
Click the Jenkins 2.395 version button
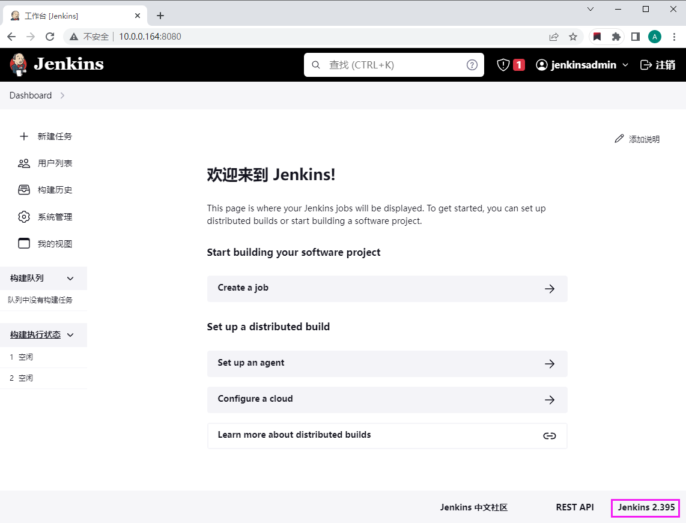click(646, 507)
